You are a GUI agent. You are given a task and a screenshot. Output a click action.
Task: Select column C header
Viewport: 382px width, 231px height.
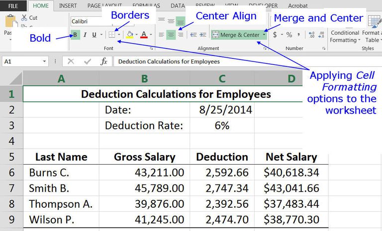point(222,78)
